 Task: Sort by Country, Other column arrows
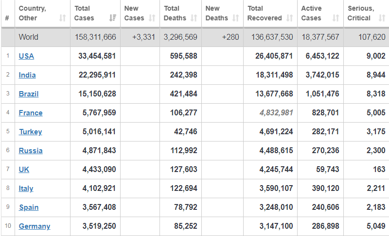point(63,18)
